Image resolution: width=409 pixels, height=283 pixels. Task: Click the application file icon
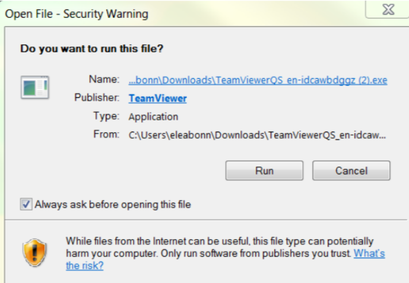coord(35,87)
